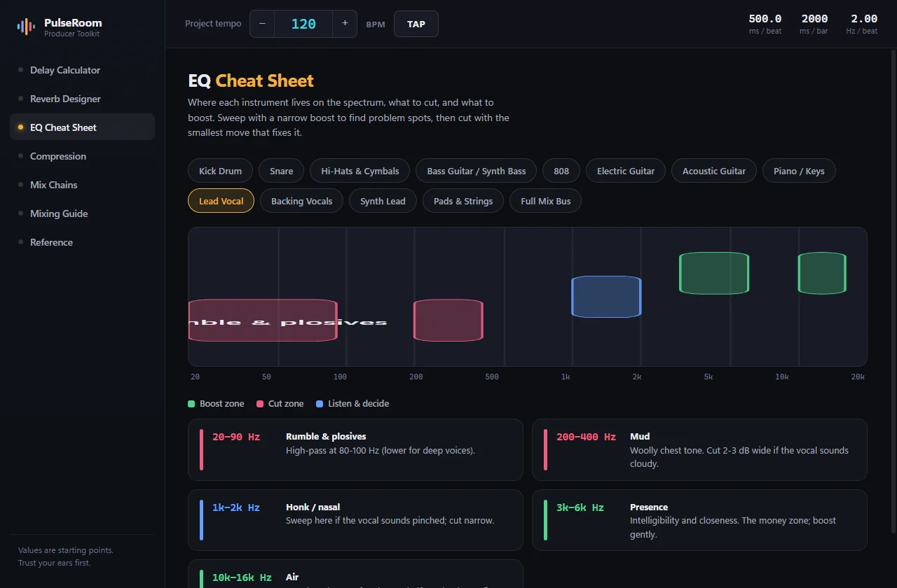Image resolution: width=897 pixels, height=588 pixels.
Task: Increase tempo with the plus button
Action: pos(345,24)
